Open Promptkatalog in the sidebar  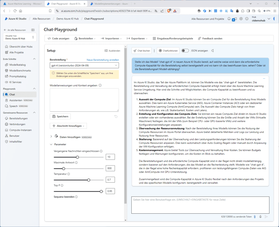pos(18,76)
